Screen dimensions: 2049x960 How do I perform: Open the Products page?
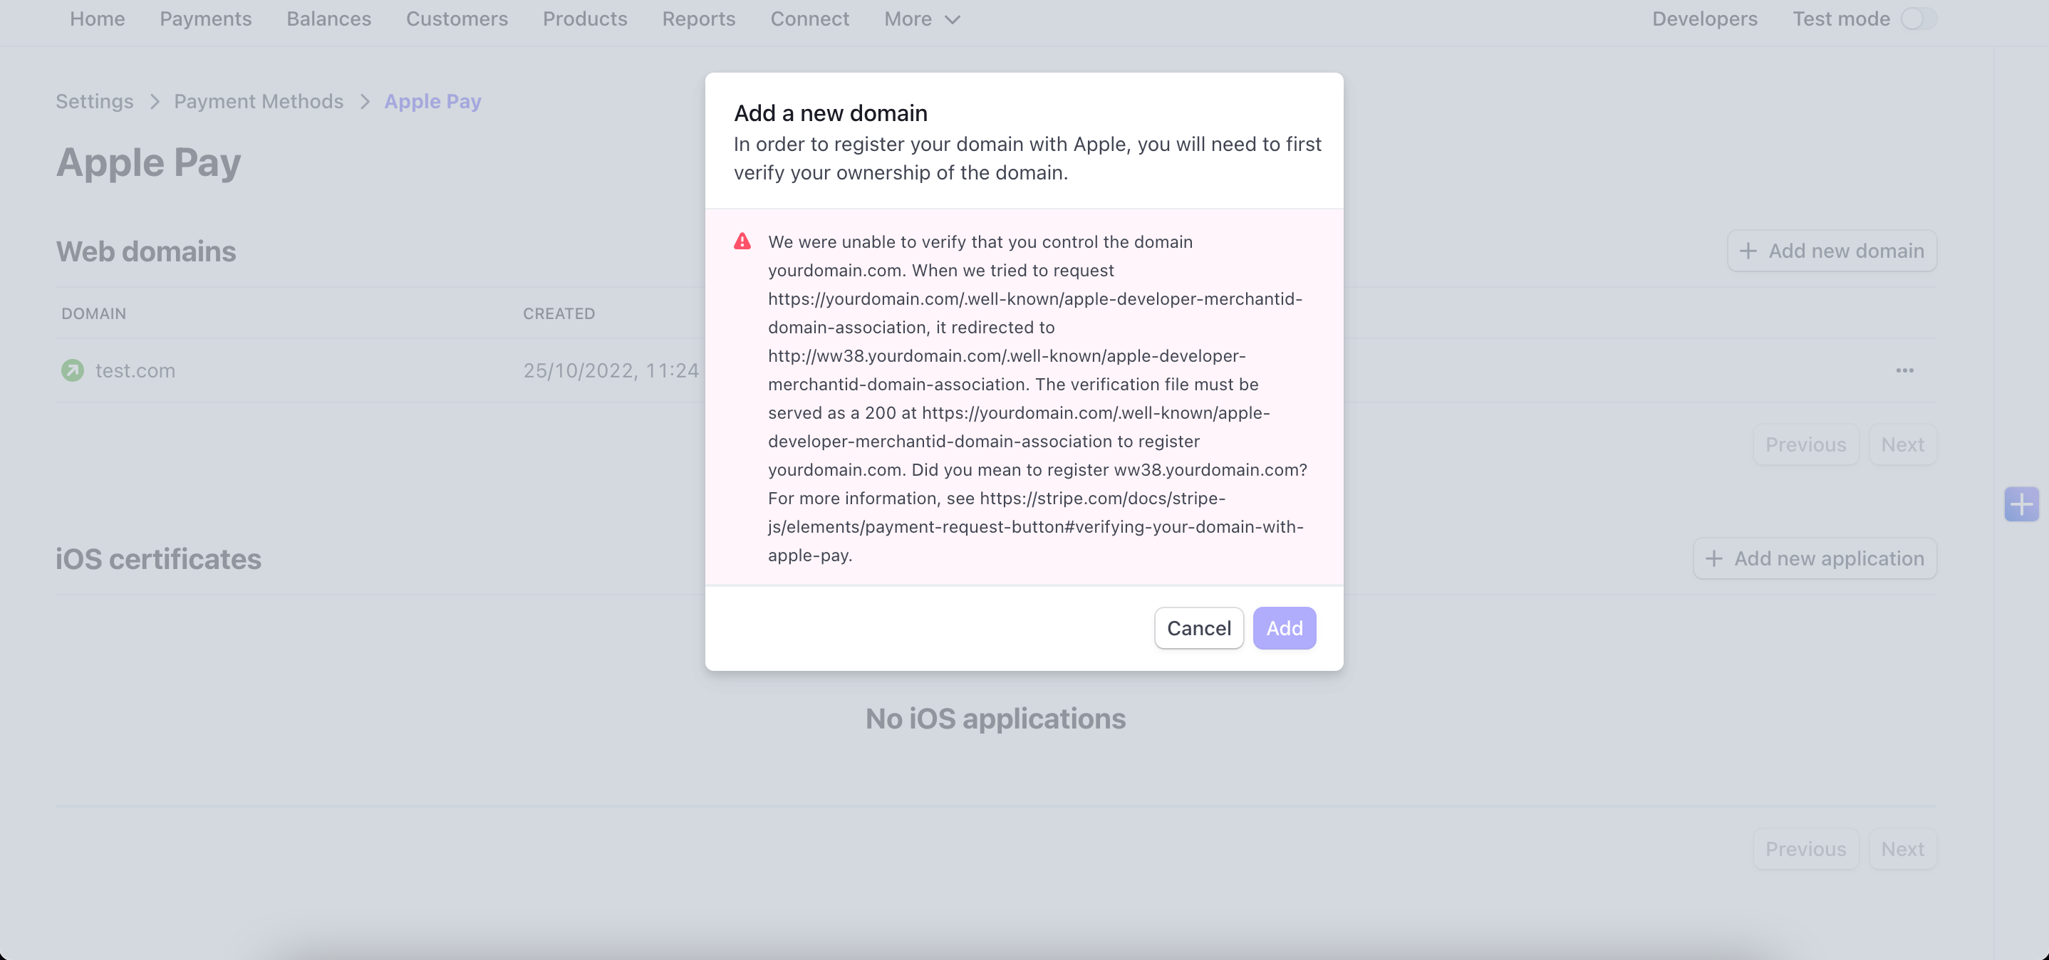[x=585, y=19]
